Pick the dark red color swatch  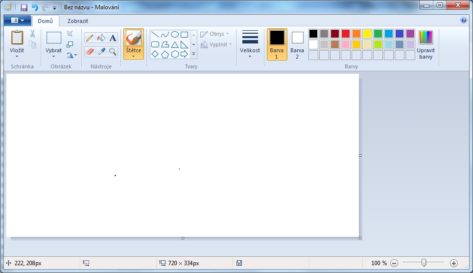335,34
